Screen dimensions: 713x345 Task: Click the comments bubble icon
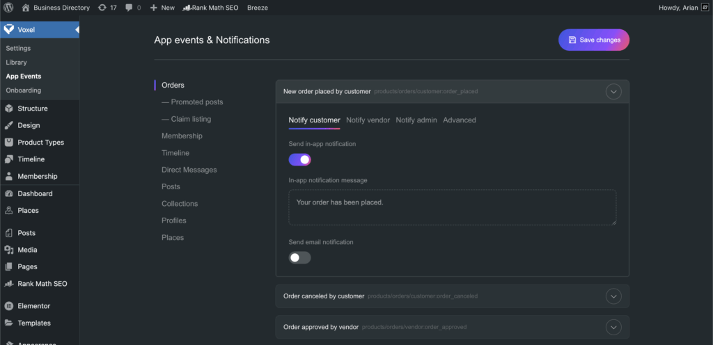[130, 8]
